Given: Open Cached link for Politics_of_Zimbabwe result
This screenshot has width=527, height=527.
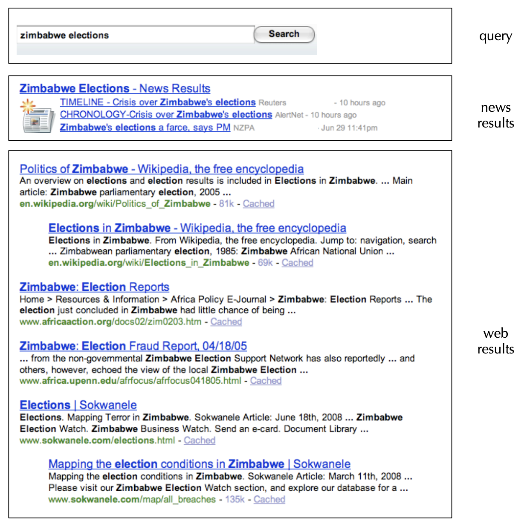Looking at the screenshot, I should coord(258,204).
